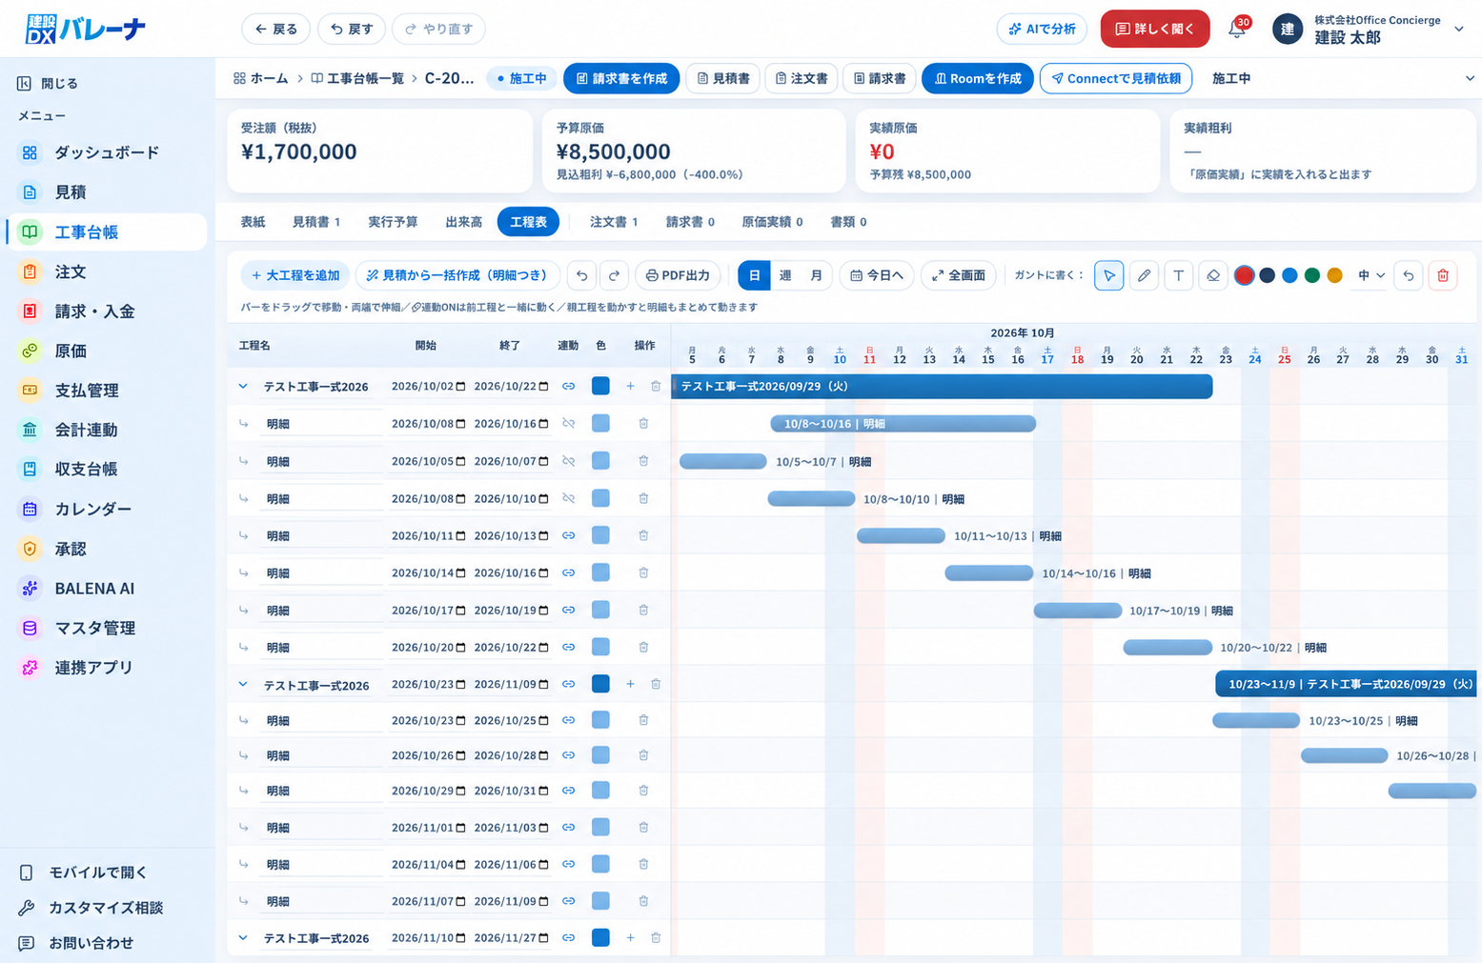
Task: Click the PDF出力 button
Action: click(678, 275)
